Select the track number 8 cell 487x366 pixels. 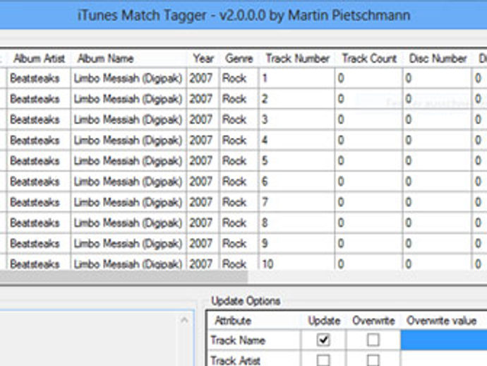pos(297,223)
